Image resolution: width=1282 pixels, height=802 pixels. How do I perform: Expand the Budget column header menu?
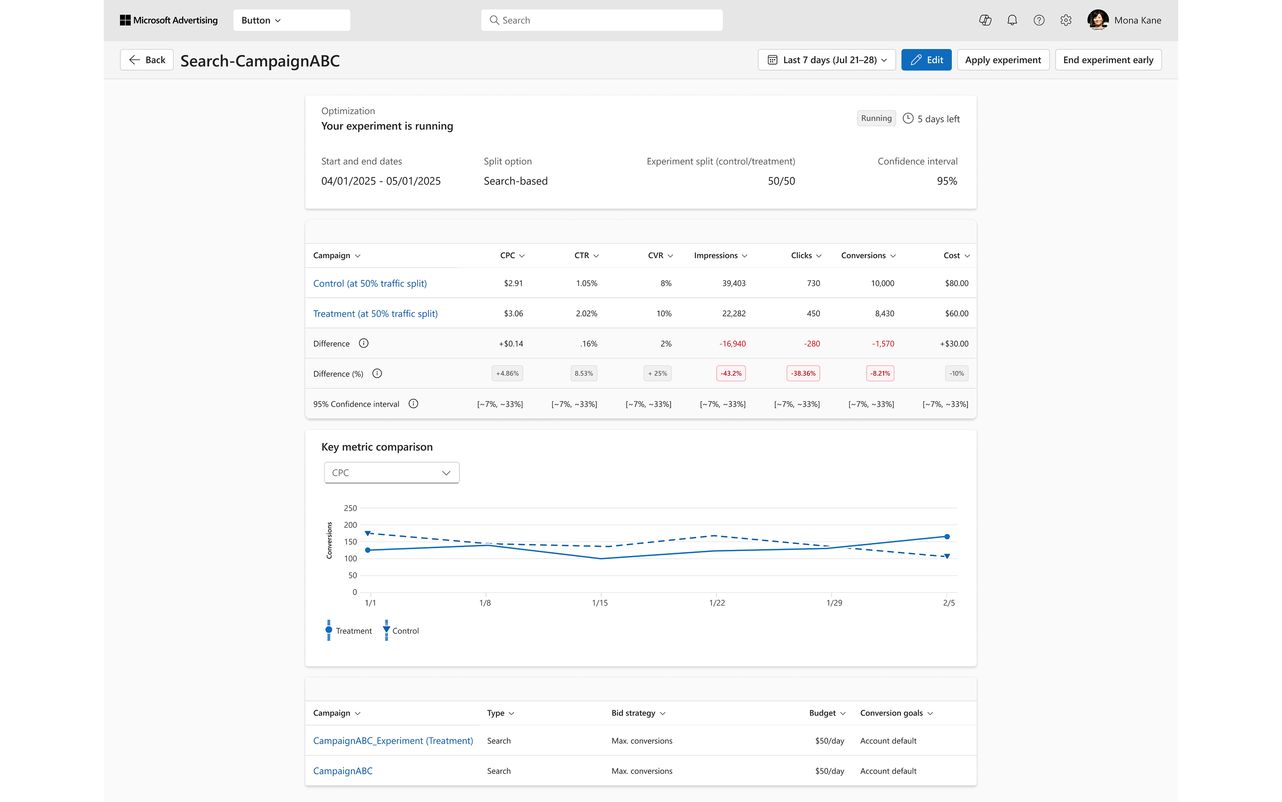843,714
